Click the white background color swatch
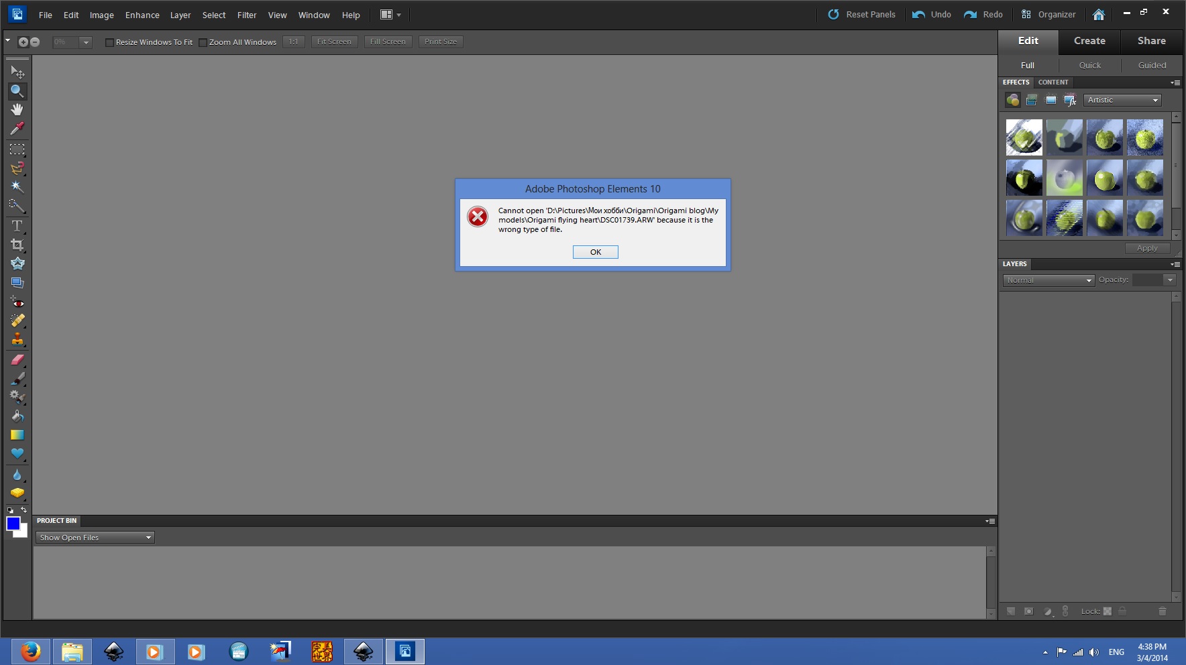1186x665 pixels. pyautogui.click(x=23, y=533)
